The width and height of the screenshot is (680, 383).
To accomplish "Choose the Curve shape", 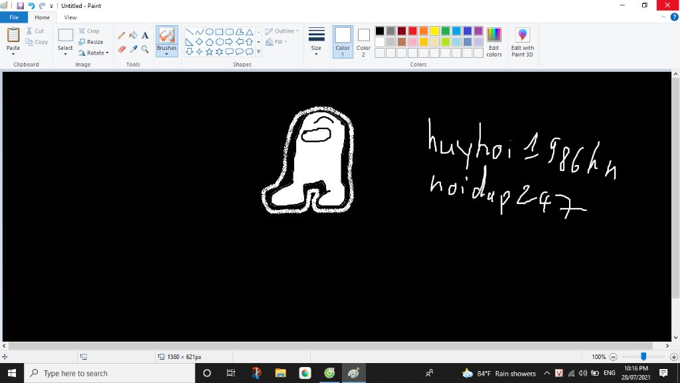I will [199, 32].
